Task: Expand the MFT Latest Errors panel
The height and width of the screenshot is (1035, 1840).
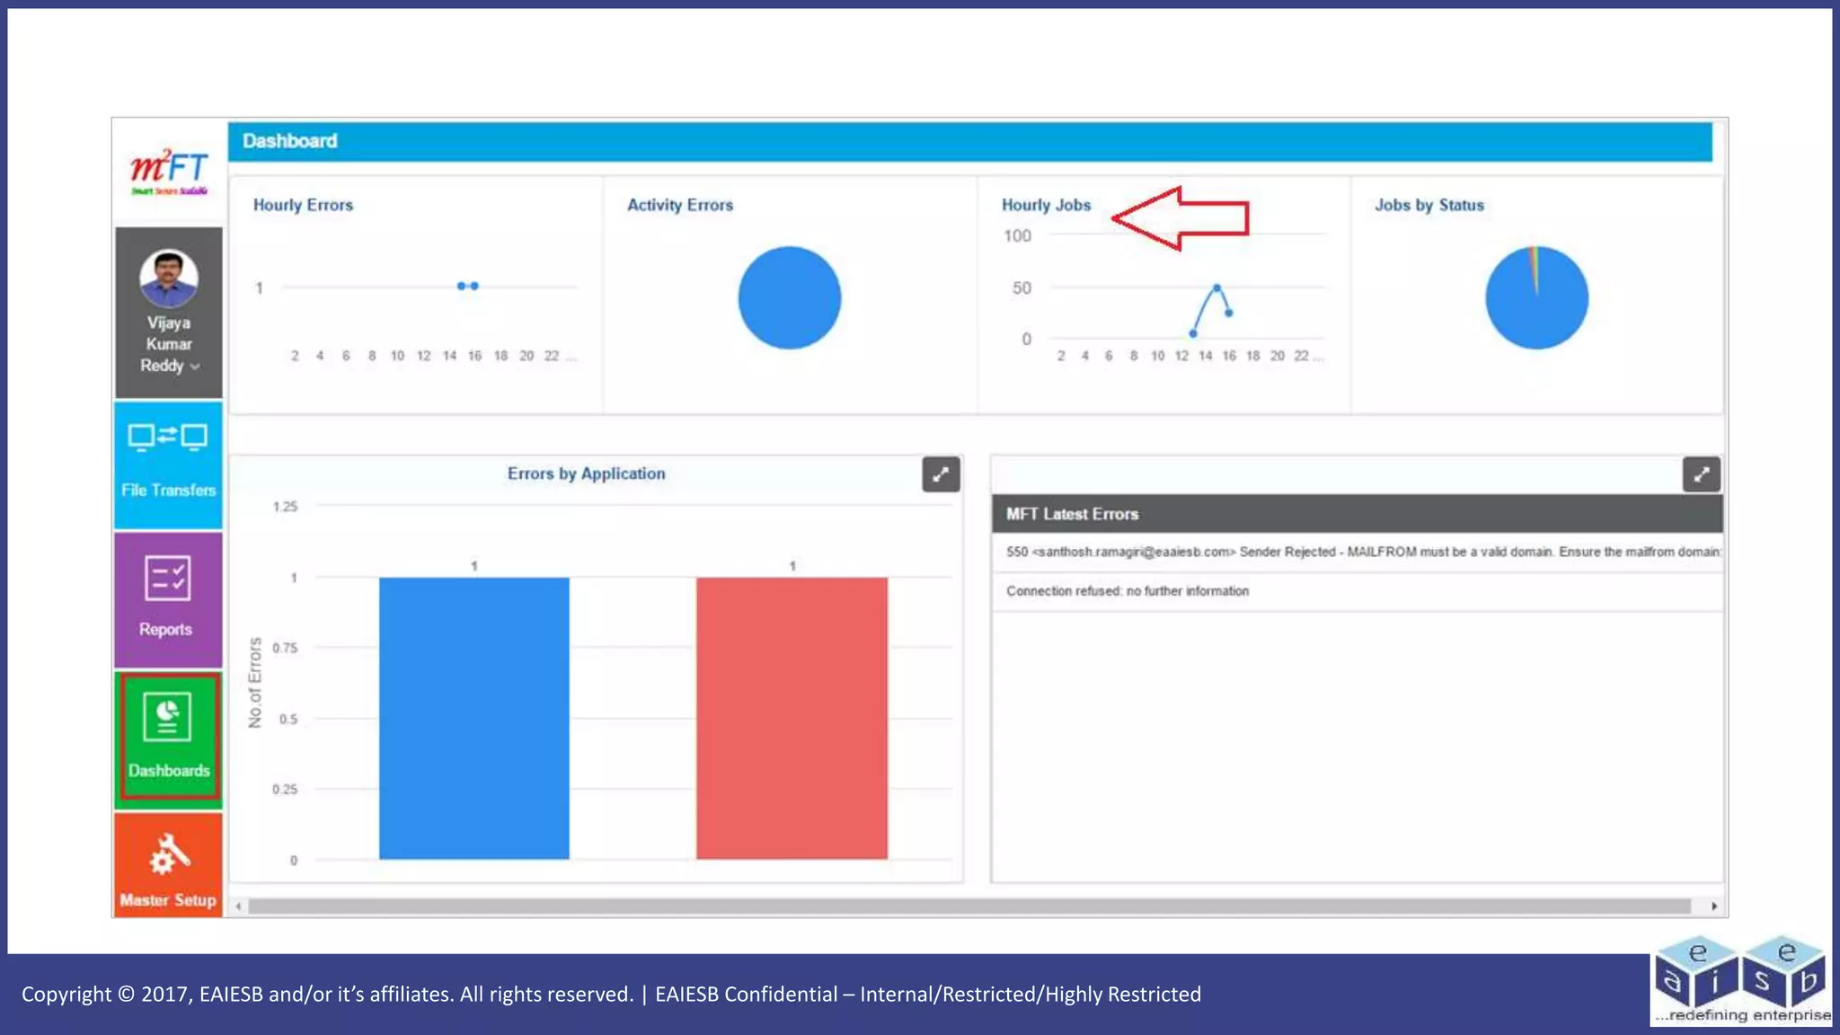Action: [1701, 474]
